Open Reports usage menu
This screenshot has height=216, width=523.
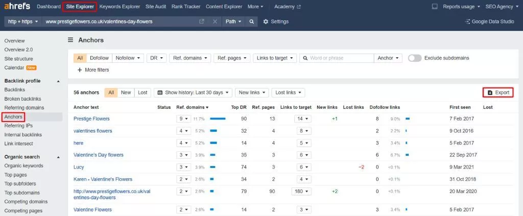(x=461, y=6)
